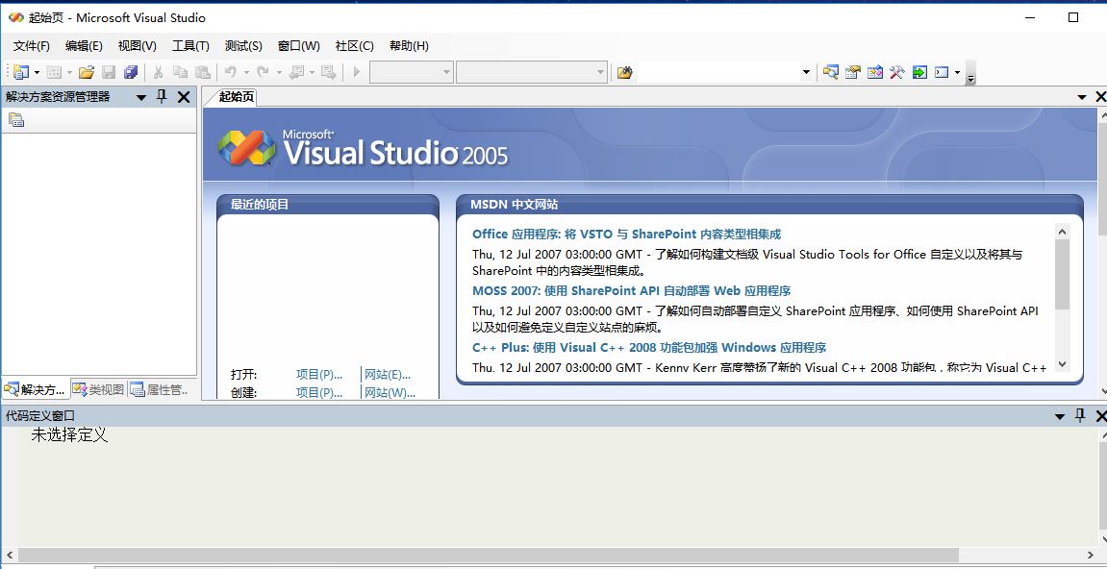Open the 文件(F) menu
1107x569 pixels.
tap(32, 46)
